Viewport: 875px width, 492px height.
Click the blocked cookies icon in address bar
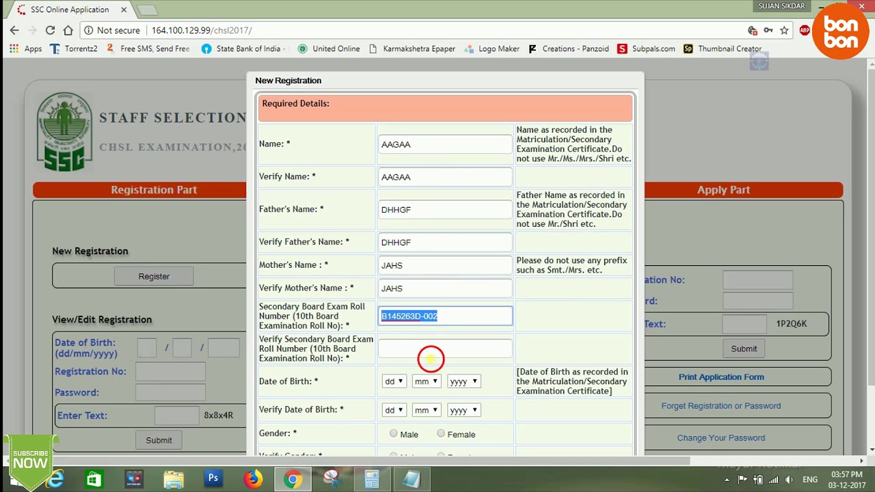click(x=753, y=30)
